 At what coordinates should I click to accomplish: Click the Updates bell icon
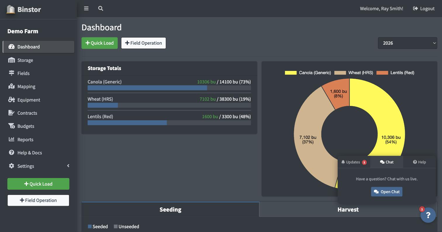343,162
